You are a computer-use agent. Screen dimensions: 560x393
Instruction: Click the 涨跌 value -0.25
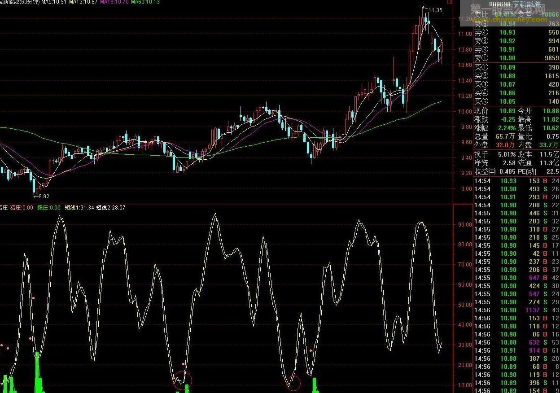pos(508,119)
